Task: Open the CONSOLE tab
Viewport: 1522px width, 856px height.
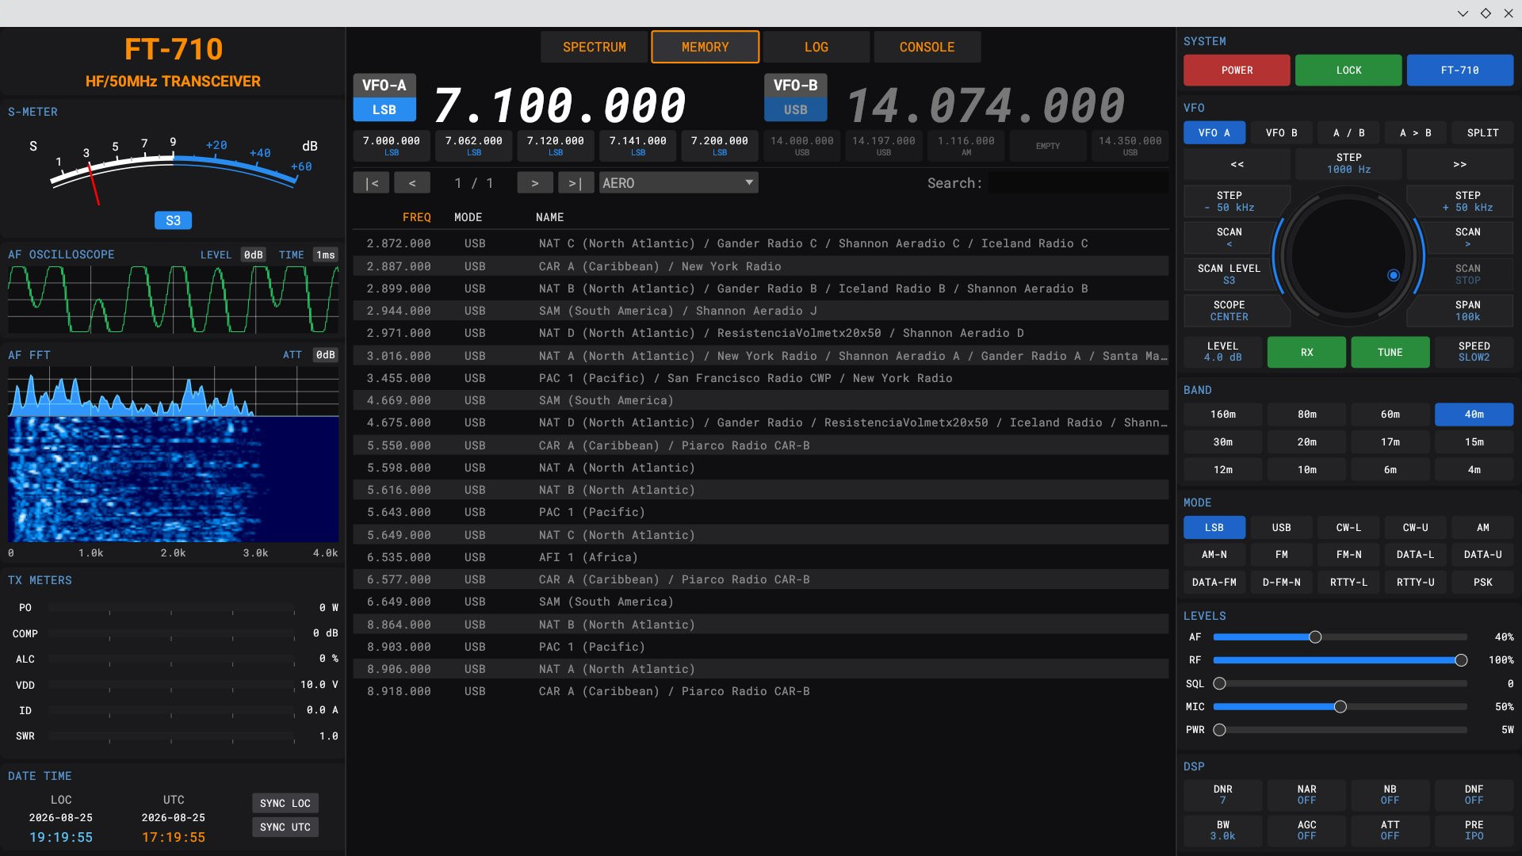Action: pyautogui.click(x=927, y=48)
